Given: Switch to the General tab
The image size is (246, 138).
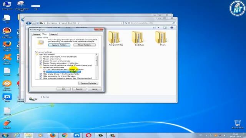Looking at the screenshot, I should tap(36, 34).
